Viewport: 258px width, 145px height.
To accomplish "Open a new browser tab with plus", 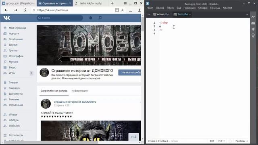I will tap(112, 3).
